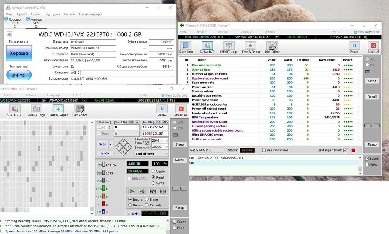This screenshot has width=389, height=234.
Task: Select the Verify scan mode
Action: point(153,171)
